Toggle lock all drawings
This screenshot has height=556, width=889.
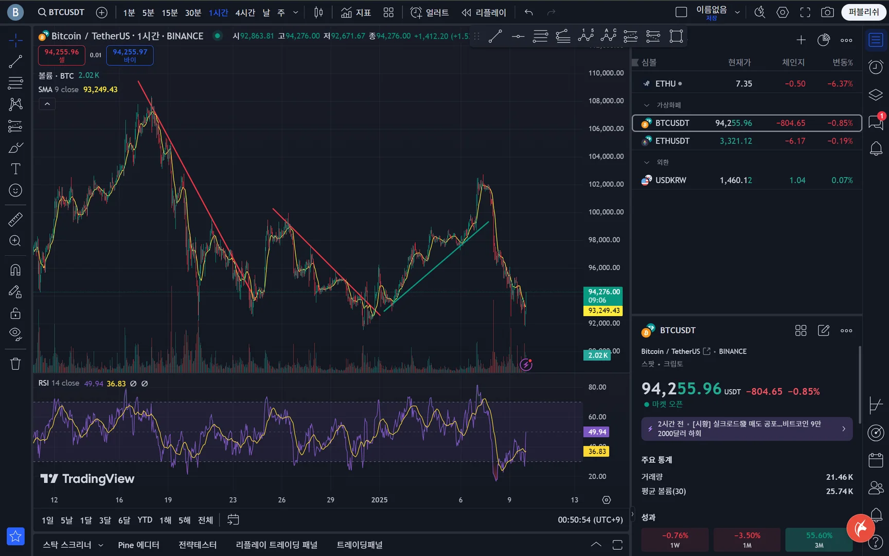pyautogui.click(x=15, y=313)
